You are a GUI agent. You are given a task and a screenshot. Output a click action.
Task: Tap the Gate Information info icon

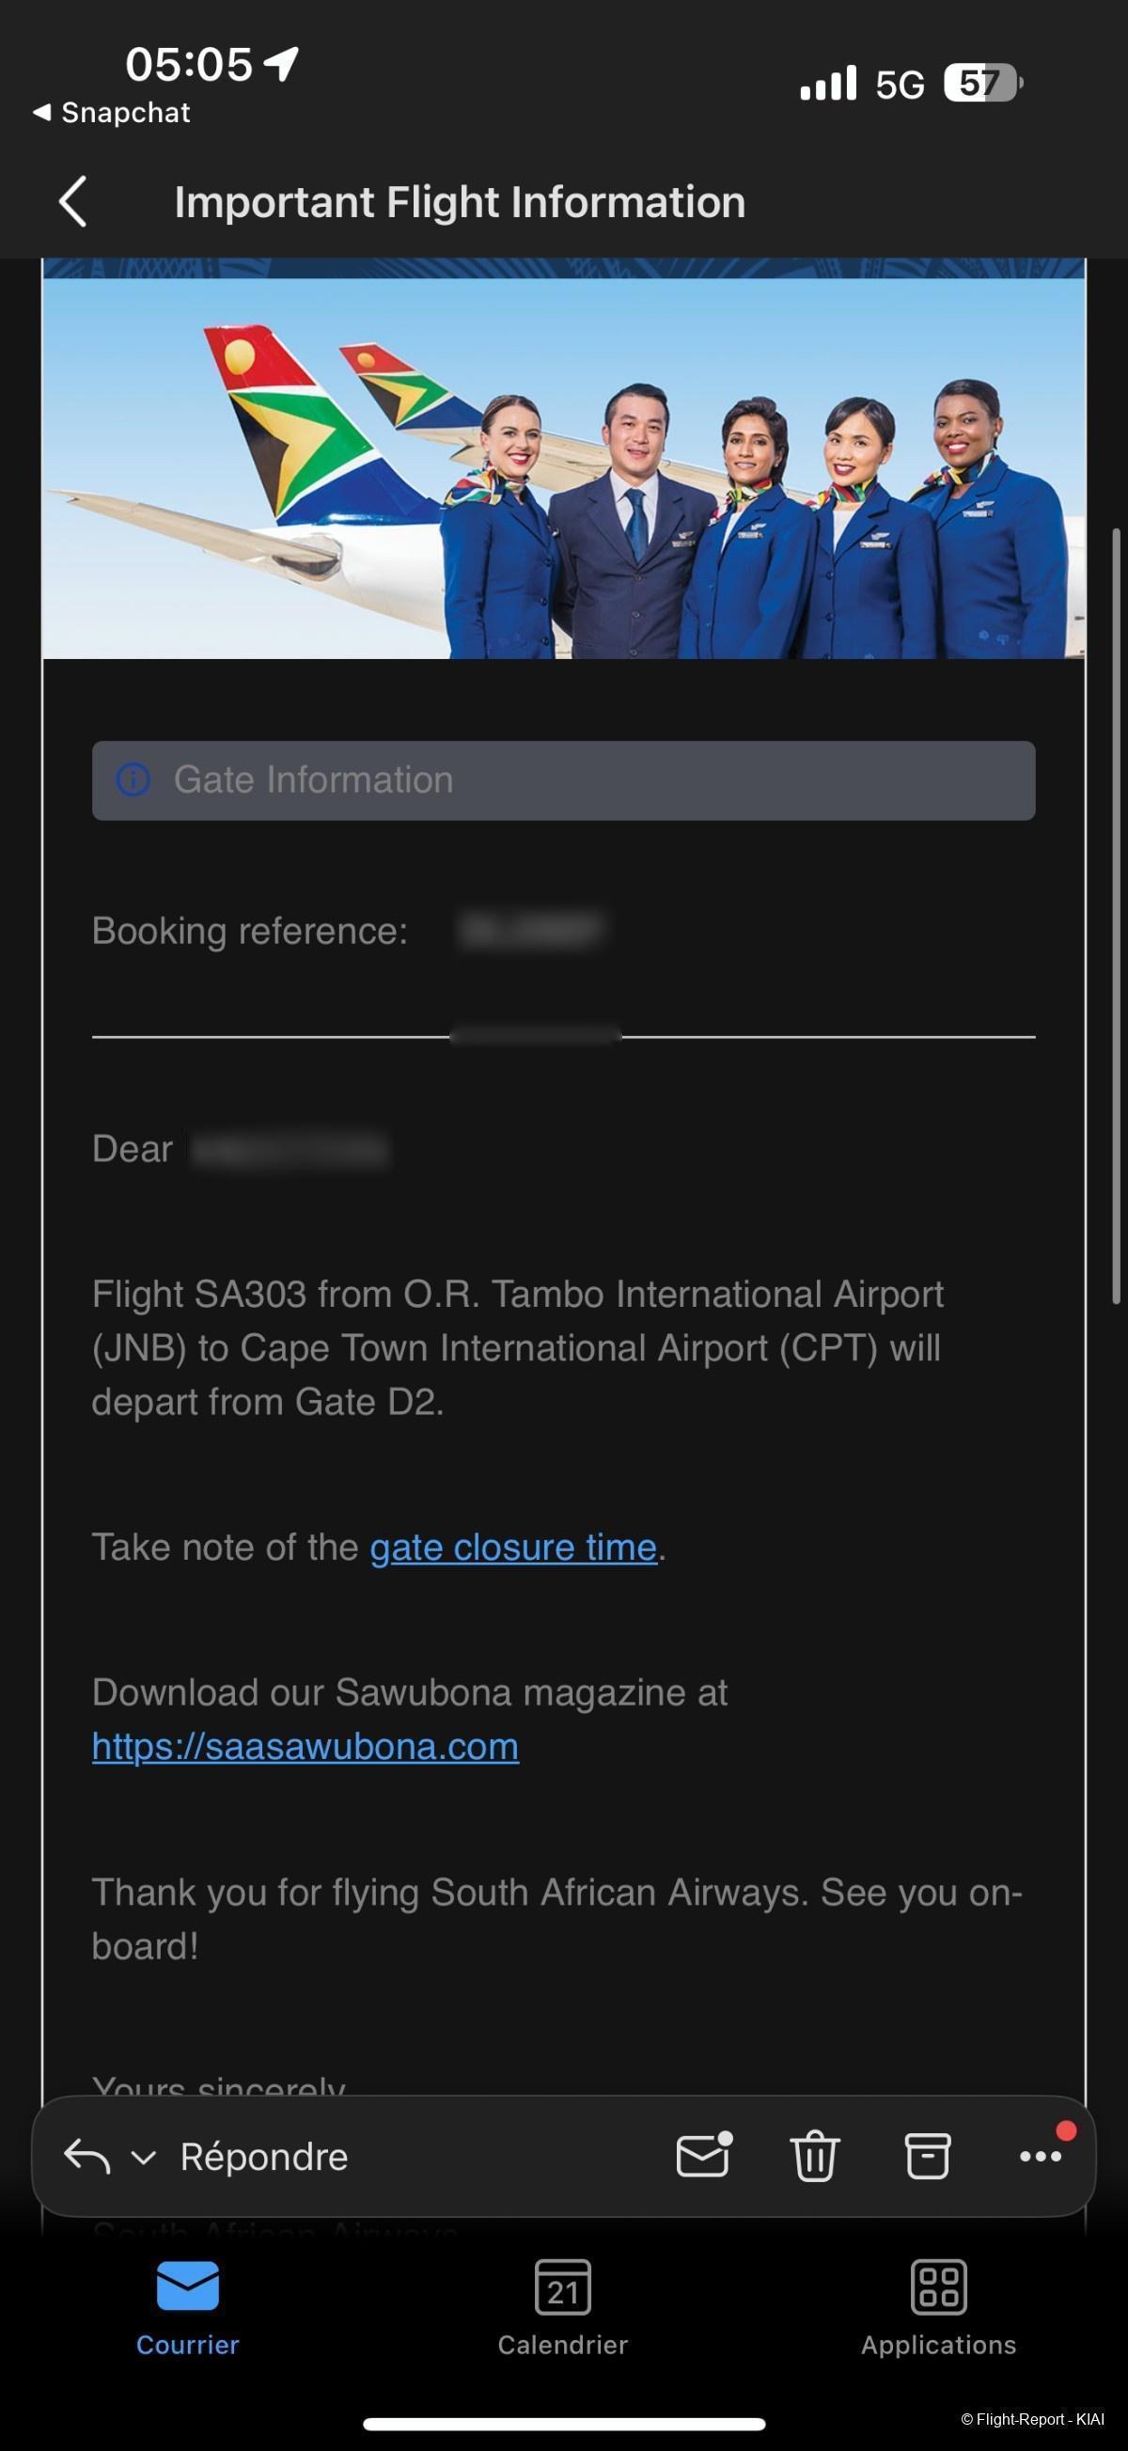133,779
